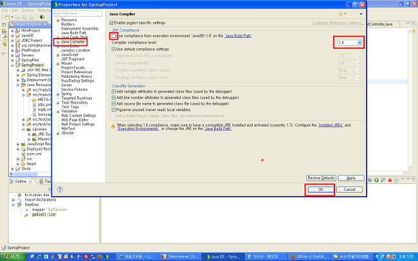The height and width of the screenshot is (261, 418).
Task: Expand the Maven node in properties tree
Action: coord(58,64)
